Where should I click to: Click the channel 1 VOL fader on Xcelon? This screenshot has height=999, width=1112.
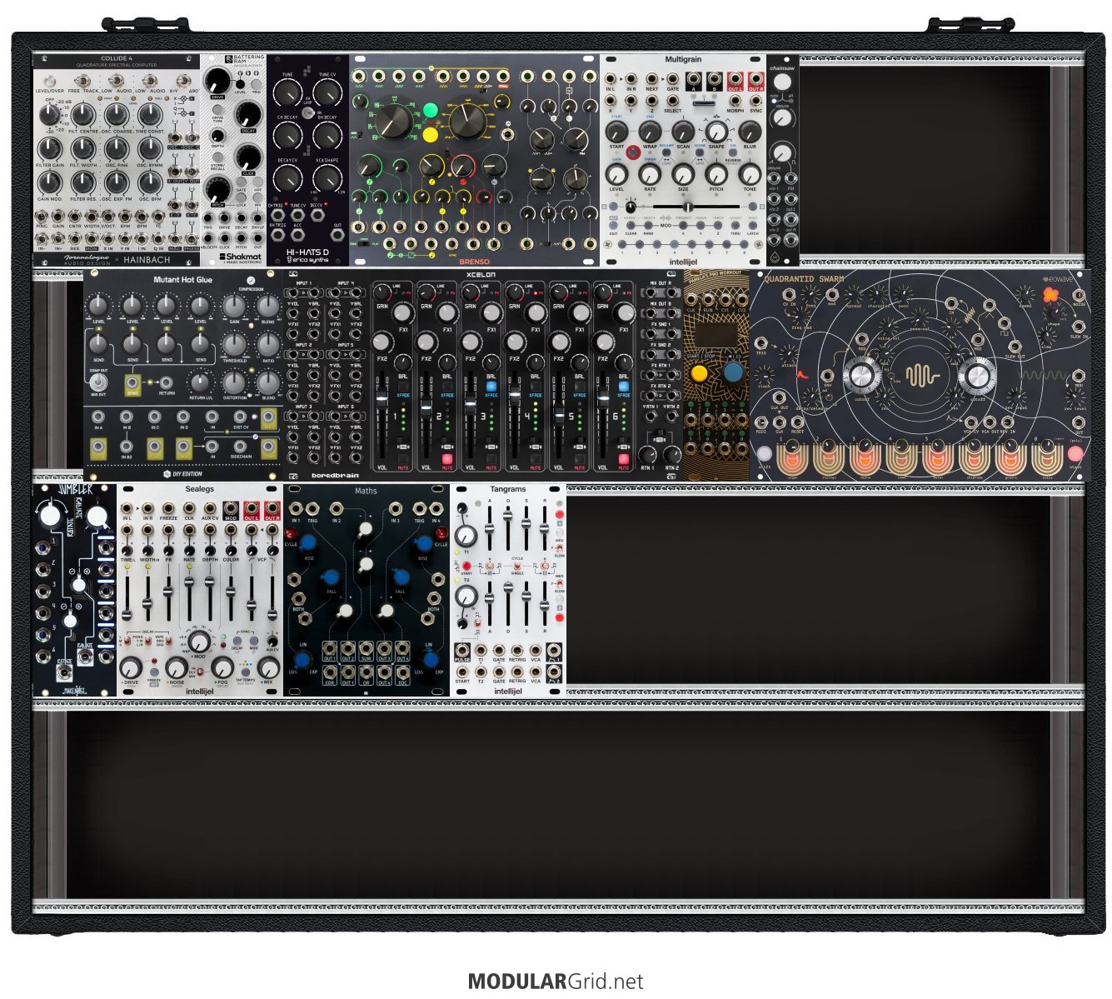tap(382, 401)
